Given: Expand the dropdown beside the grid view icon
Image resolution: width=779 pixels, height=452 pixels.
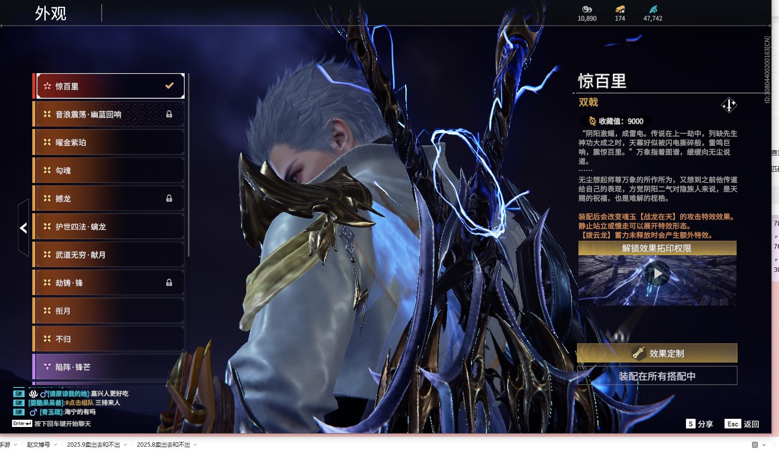Looking at the screenshot, I should tap(764, 445).
